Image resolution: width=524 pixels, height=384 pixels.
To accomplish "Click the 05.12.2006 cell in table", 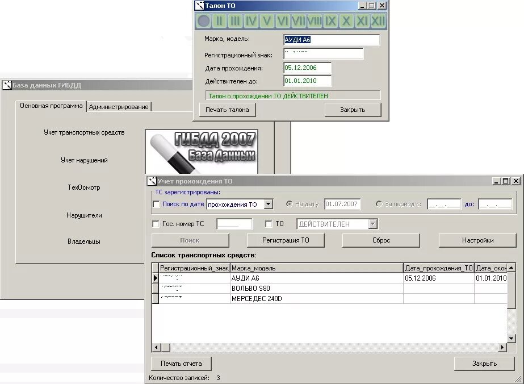I will point(439,278).
